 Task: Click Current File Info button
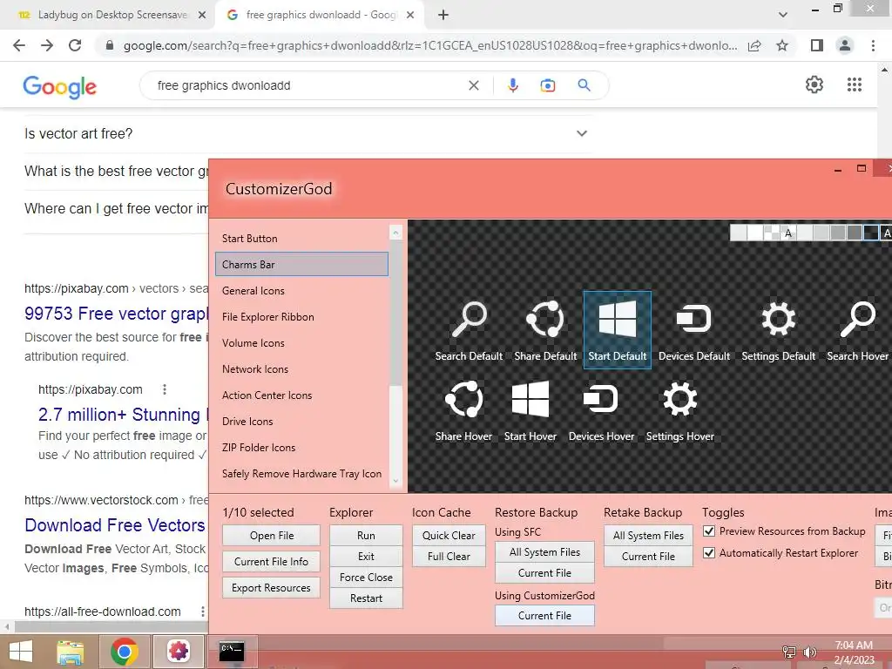tap(272, 562)
